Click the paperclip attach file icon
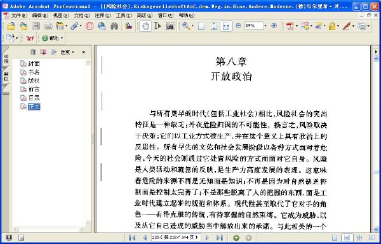This screenshot has width=381, height=244. (74, 26)
